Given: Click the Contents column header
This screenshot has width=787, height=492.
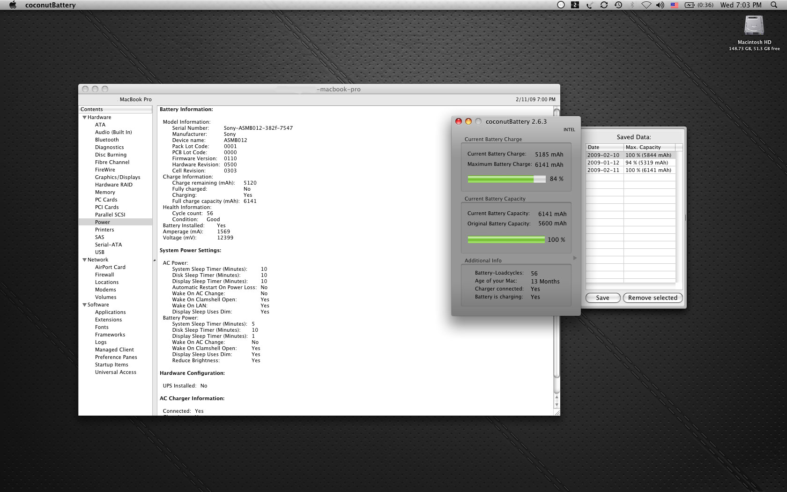Looking at the screenshot, I should 115,109.
